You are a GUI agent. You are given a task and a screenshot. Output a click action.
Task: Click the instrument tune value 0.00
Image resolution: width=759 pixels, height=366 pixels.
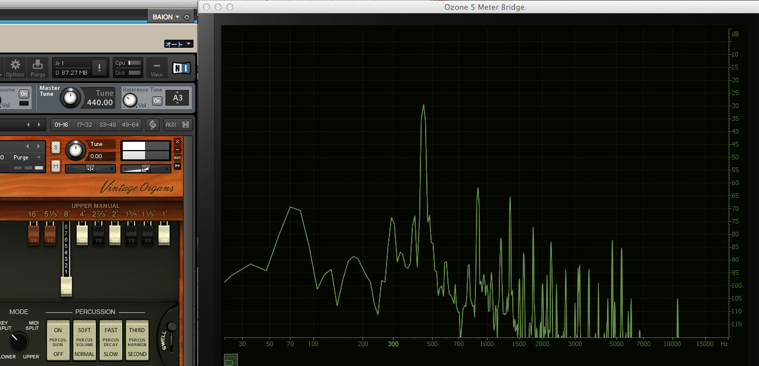point(99,156)
